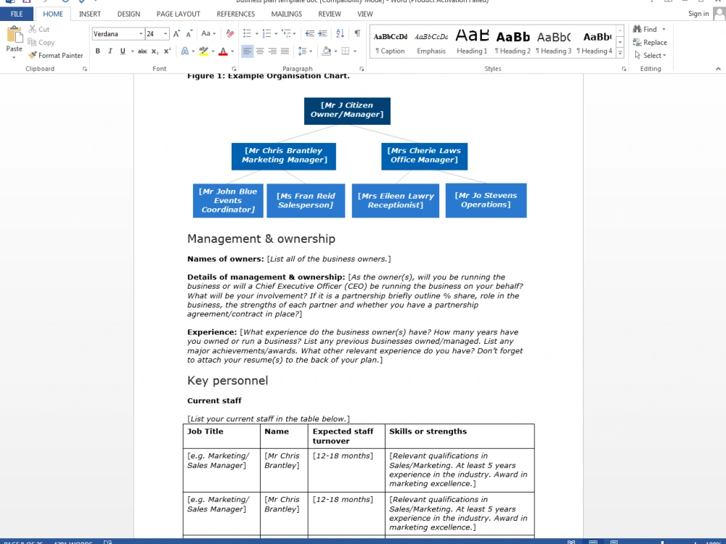Image resolution: width=726 pixels, height=544 pixels.
Task: Increase paragraph indent
Action: 323,33
